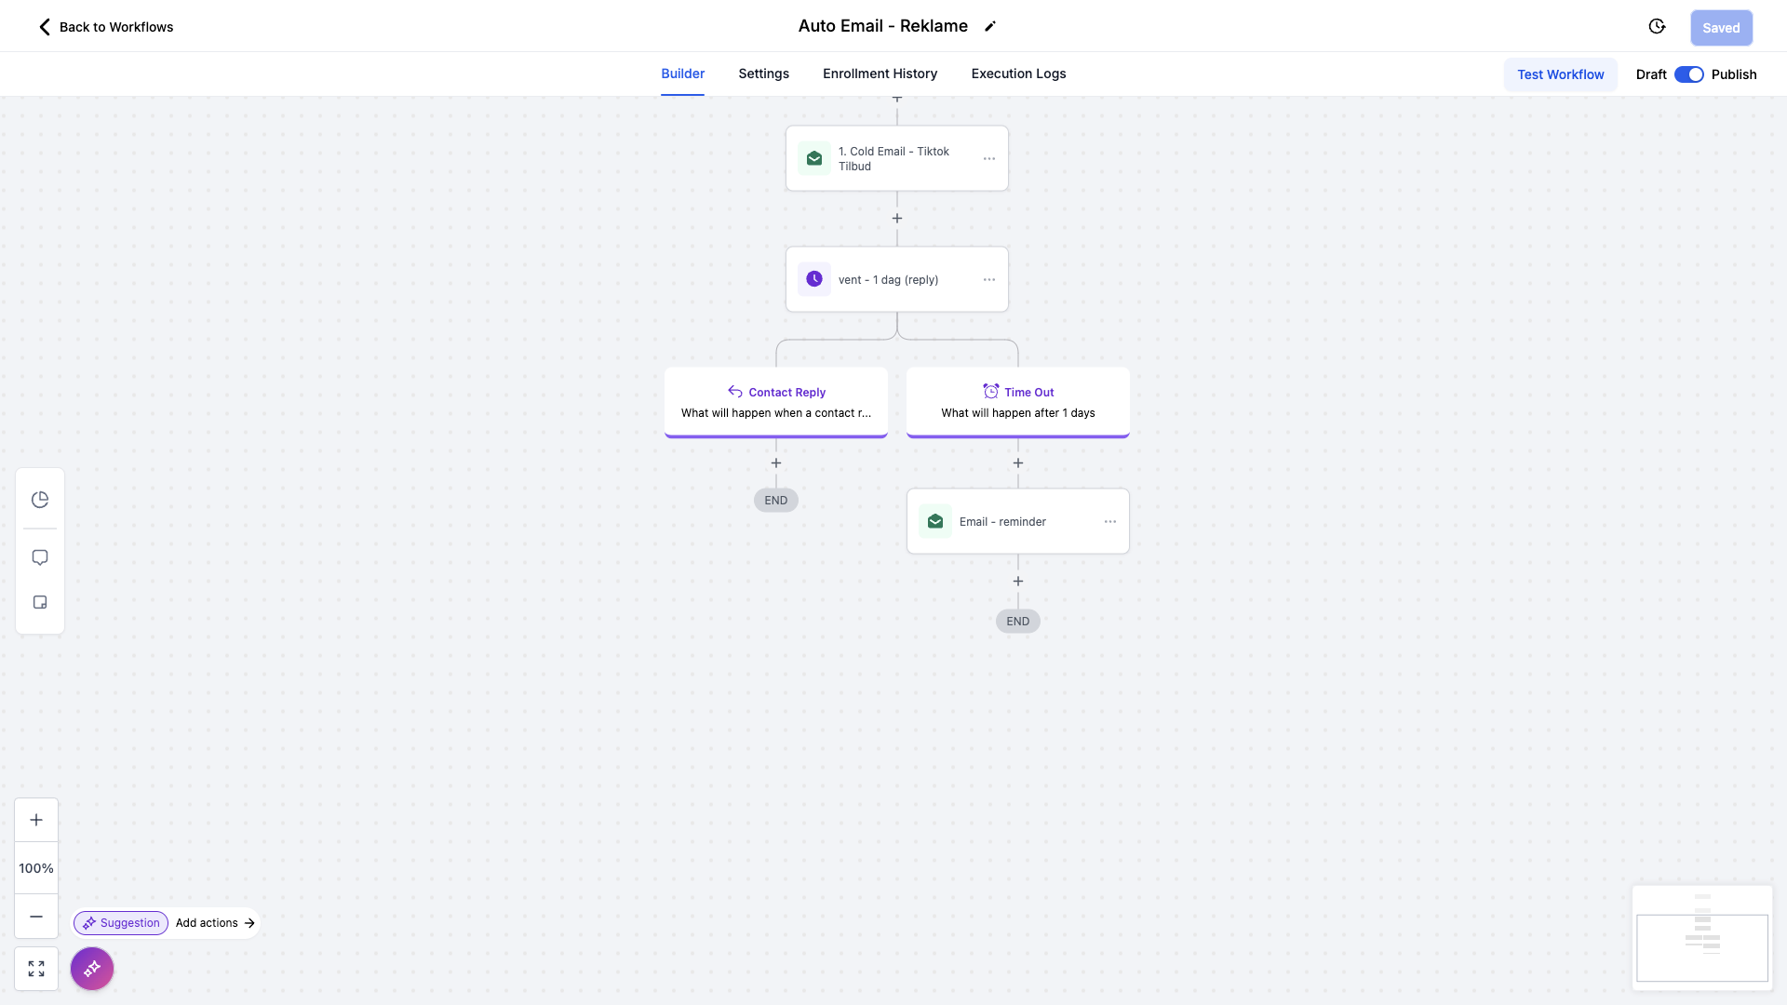Add step below Contact Reply branch
This screenshot has width=1787, height=1005.
pyautogui.click(x=776, y=463)
